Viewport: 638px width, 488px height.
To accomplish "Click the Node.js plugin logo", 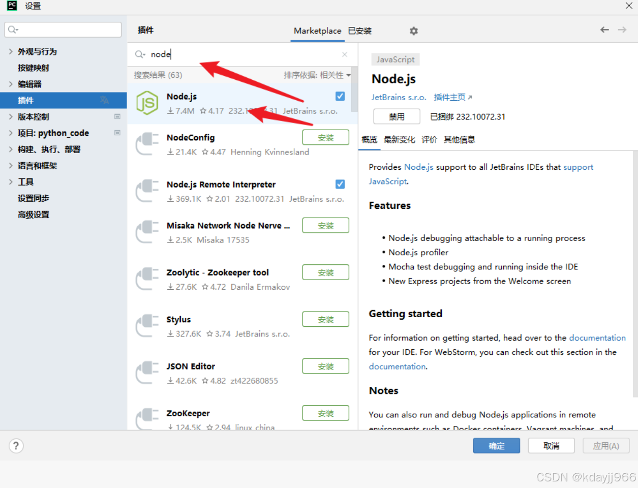I will [x=147, y=103].
